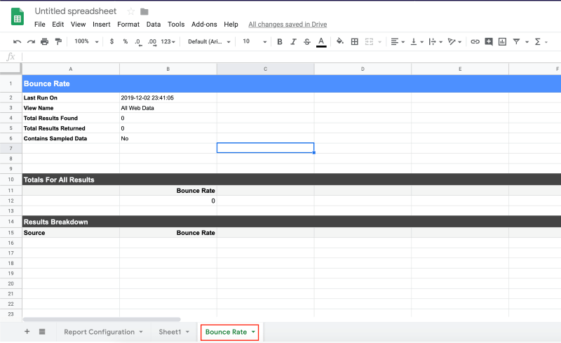The image size is (561, 343).
Task: Open Report Configuration tab dropdown arrow
Action: click(x=141, y=332)
